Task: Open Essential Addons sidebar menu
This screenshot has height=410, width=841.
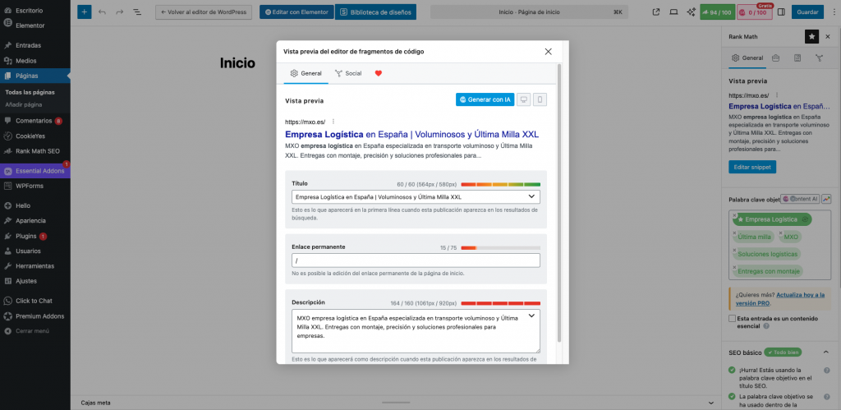Action: [34, 171]
